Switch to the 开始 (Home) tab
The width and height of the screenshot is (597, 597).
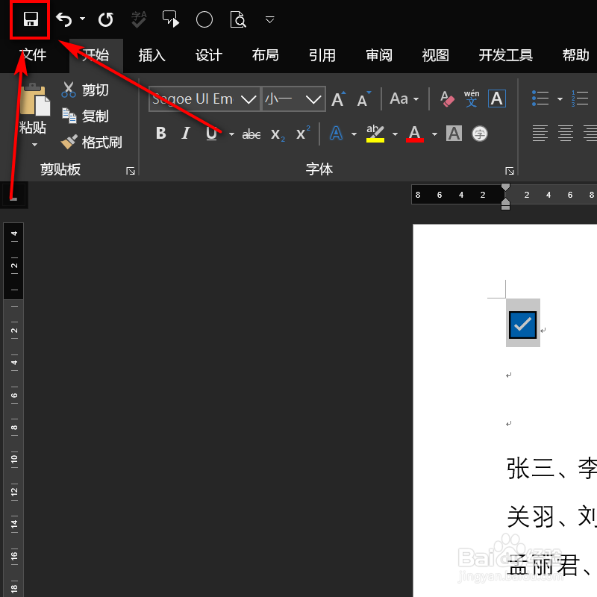(96, 55)
